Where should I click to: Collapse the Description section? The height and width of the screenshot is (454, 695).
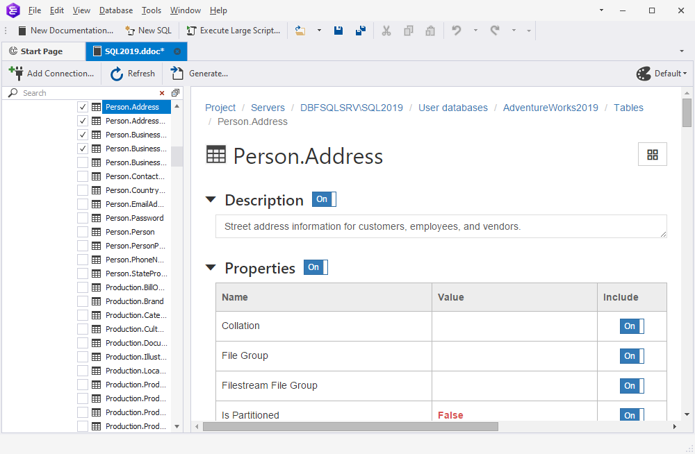(x=211, y=200)
